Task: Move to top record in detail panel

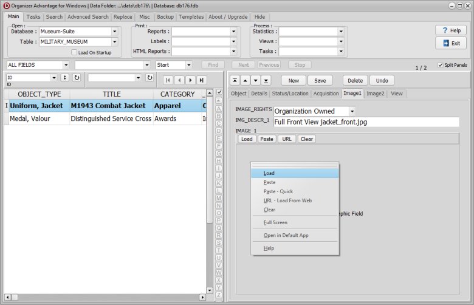Action: [x=235, y=80]
